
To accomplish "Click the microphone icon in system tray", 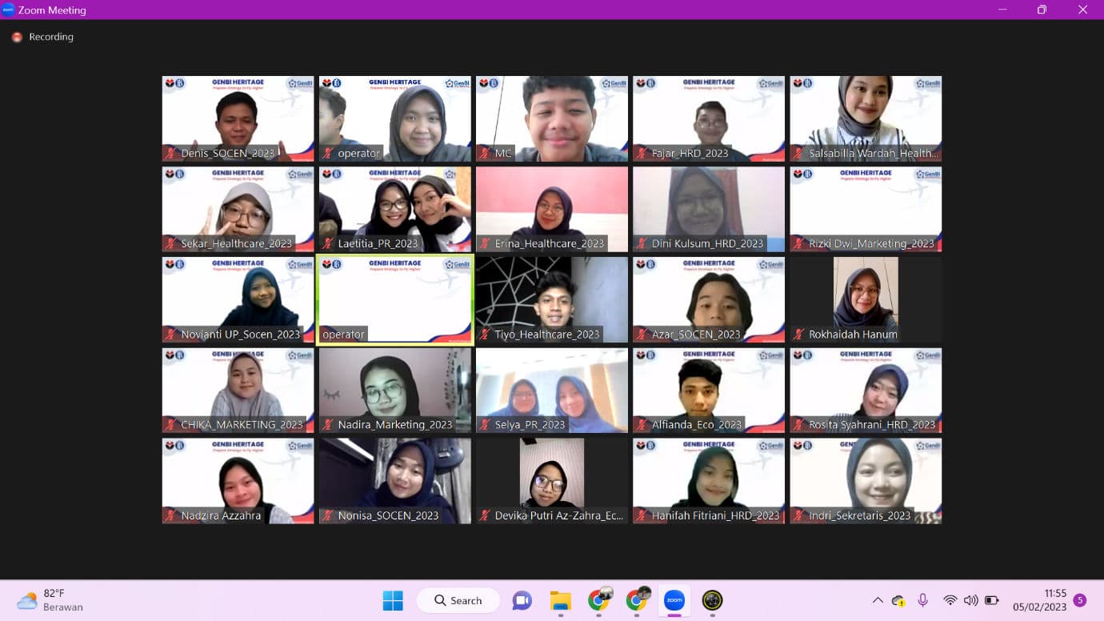I will [x=922, y=600].
